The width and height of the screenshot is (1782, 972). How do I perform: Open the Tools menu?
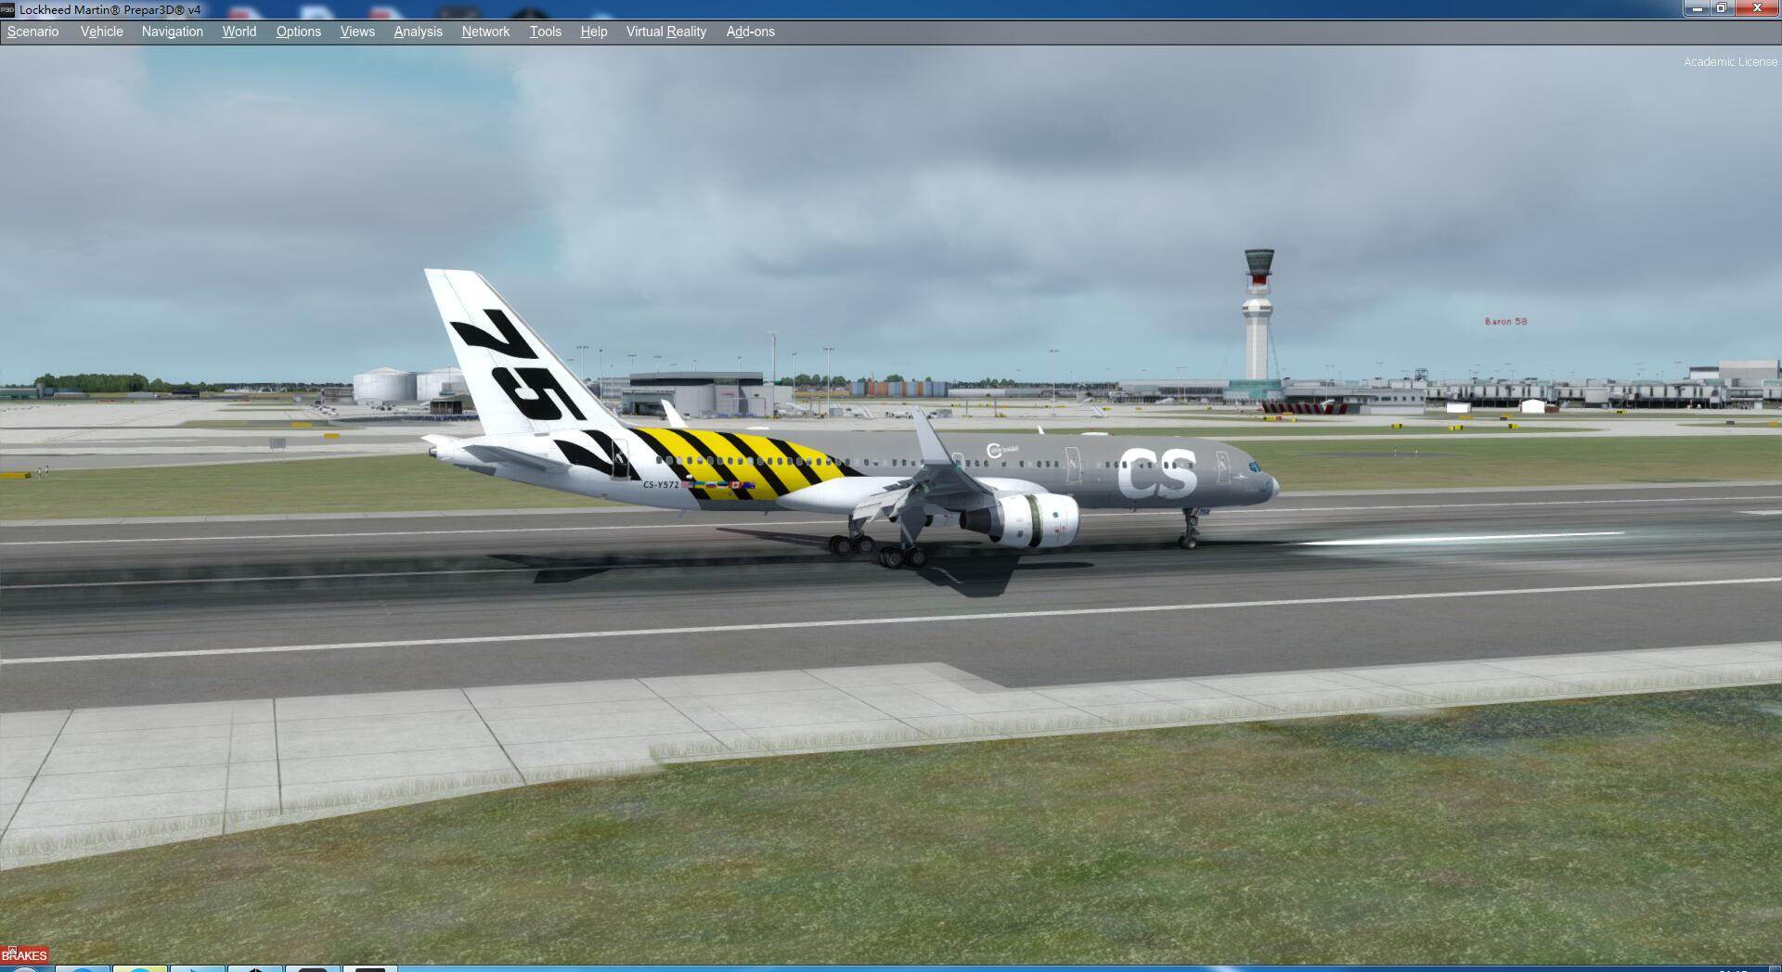(x=546, y=31)
